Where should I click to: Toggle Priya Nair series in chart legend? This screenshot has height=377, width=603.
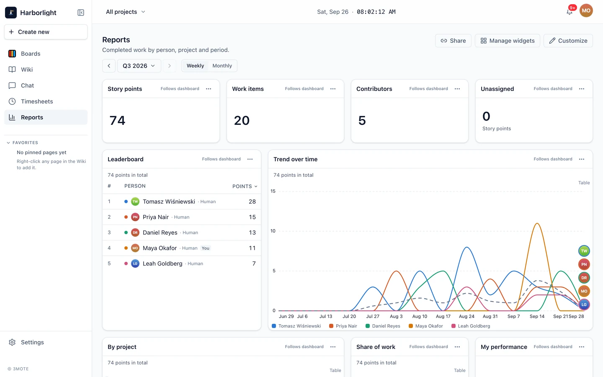coord(343,326)
